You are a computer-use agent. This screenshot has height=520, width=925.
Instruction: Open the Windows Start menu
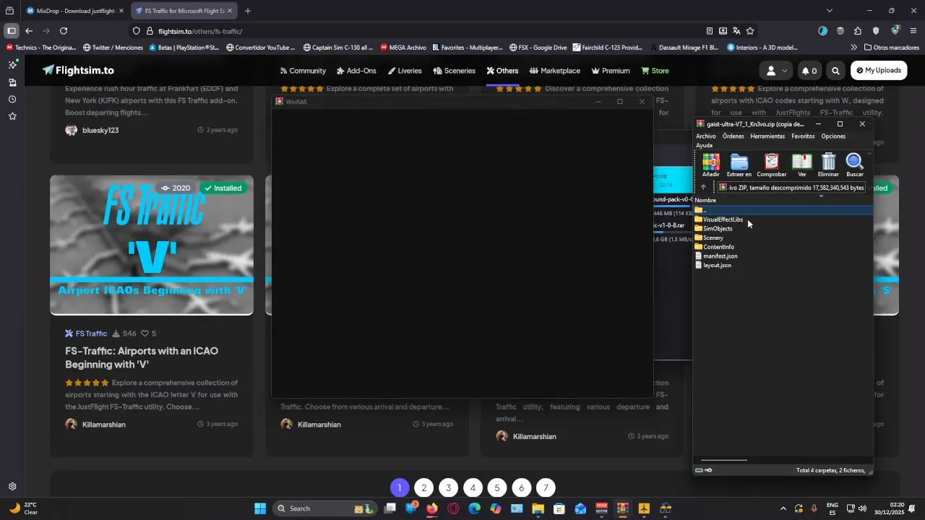[x=260, y=508]
